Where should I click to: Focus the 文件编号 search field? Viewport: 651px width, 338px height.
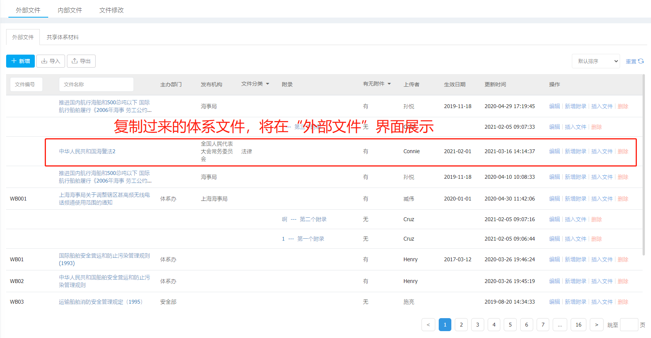point(26,84)
